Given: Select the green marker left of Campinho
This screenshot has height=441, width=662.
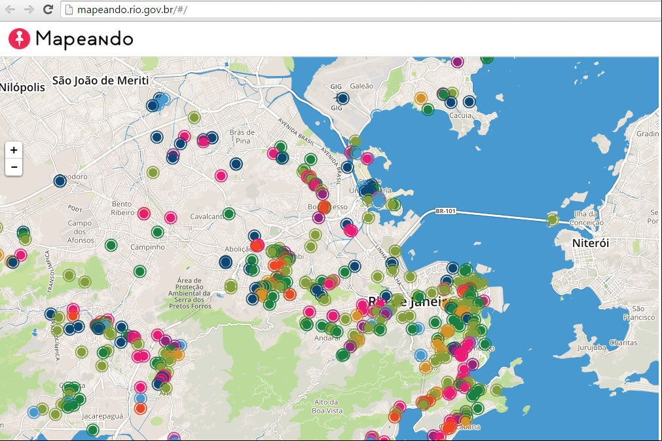Looking at the screenshot, I should 111,245.
